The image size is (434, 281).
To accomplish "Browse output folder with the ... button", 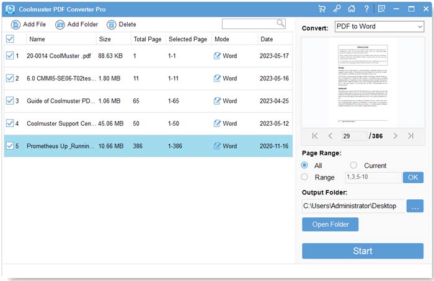I will 415,206.
